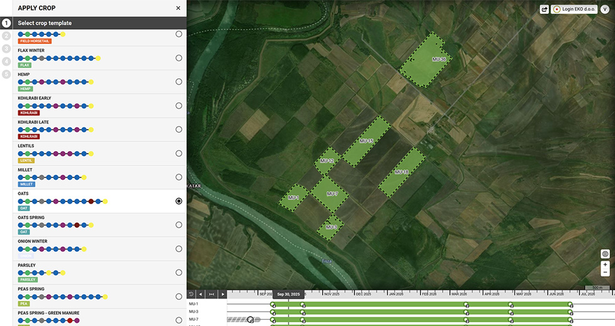The width and height of the screenshot is (615, 326).
Task: Click the timeline fit/center icon
Action: tap(211, 294)
